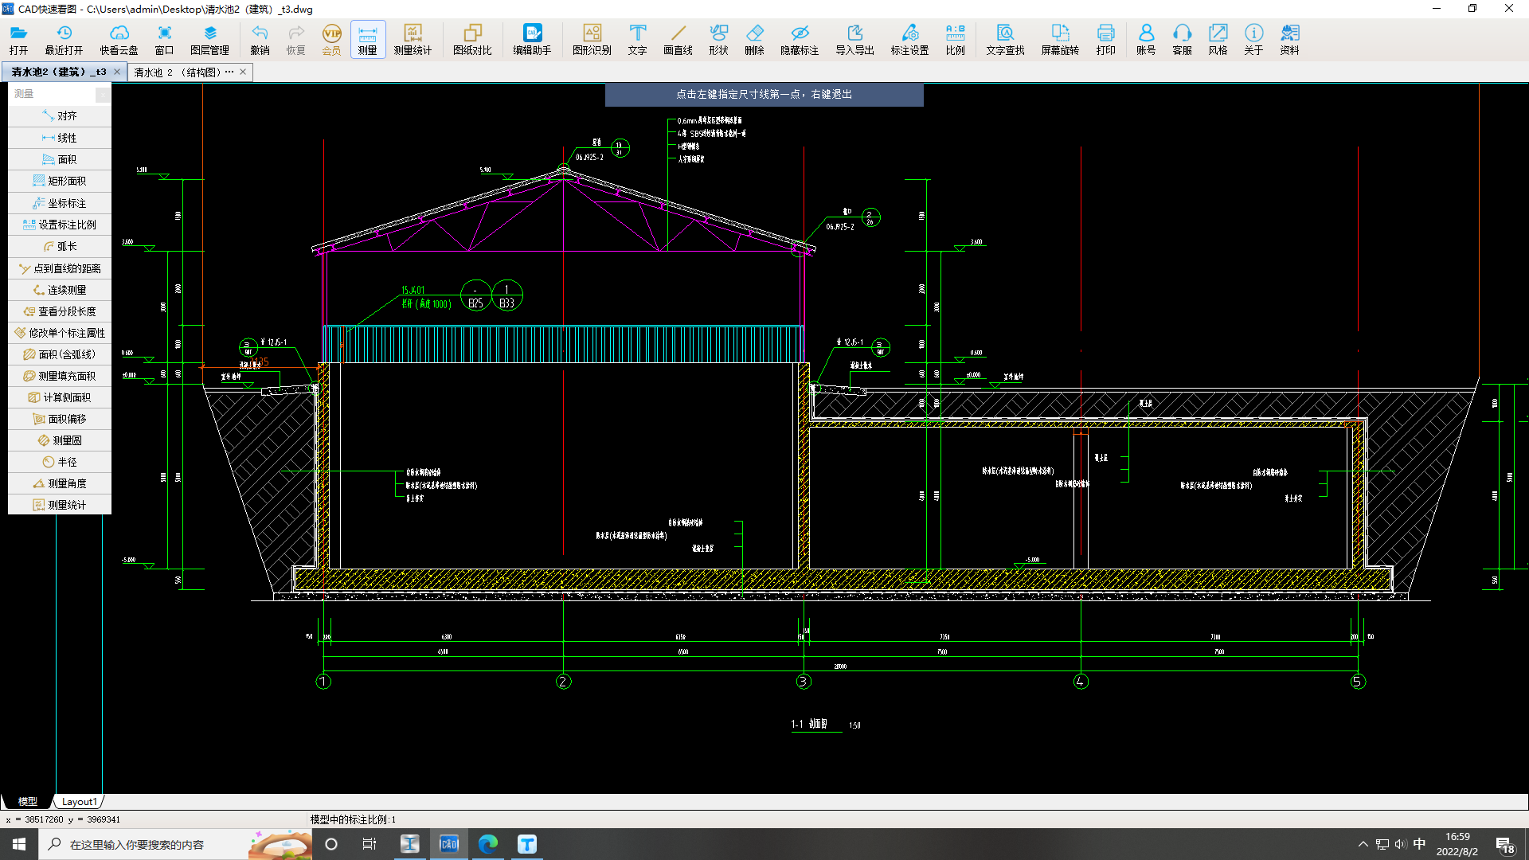The image size is (1529, 860).
Task: Open 导入导出 import export
Action: [854, 40]
